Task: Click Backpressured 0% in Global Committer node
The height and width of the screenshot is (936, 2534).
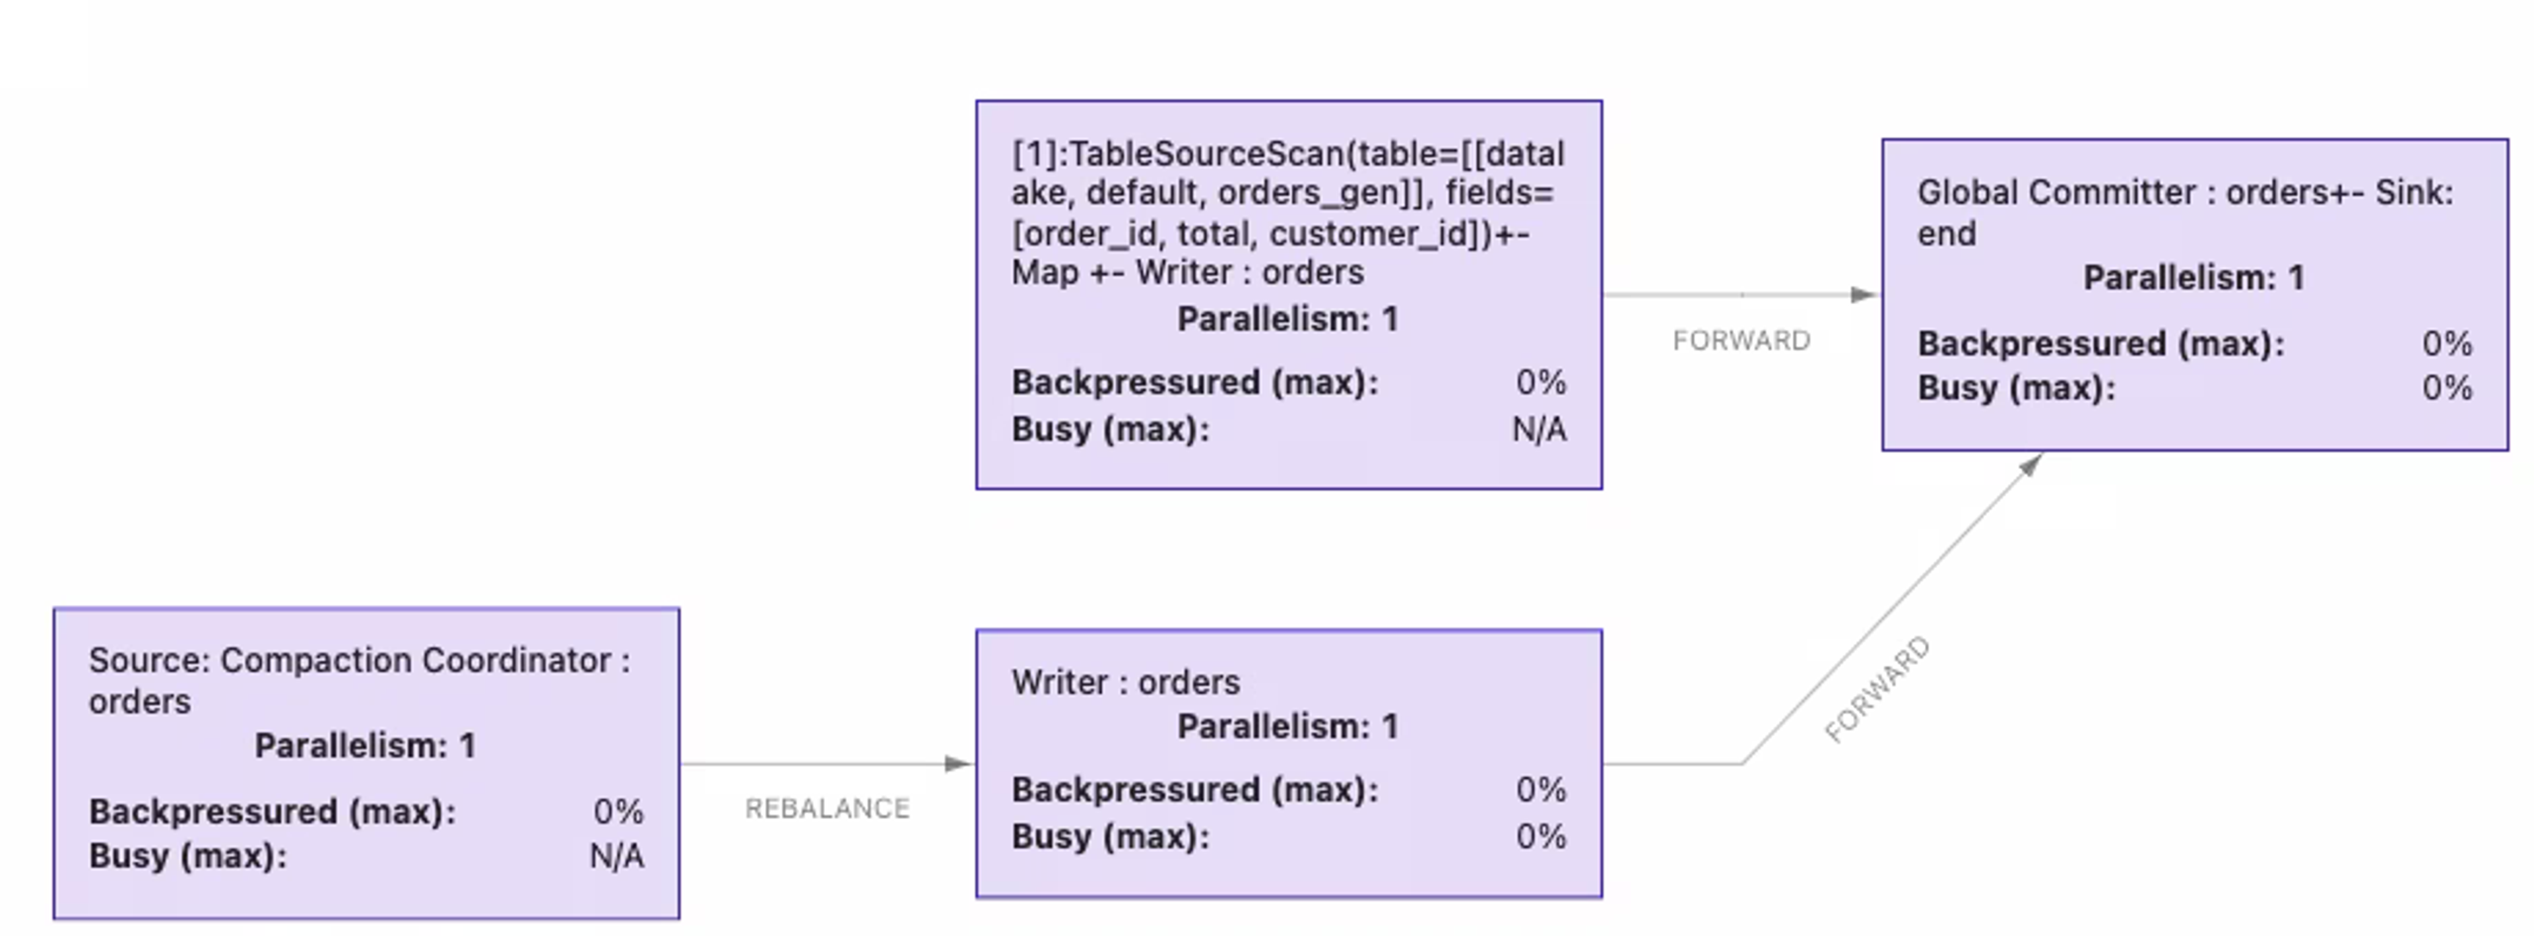Action: coord(2446,343)
